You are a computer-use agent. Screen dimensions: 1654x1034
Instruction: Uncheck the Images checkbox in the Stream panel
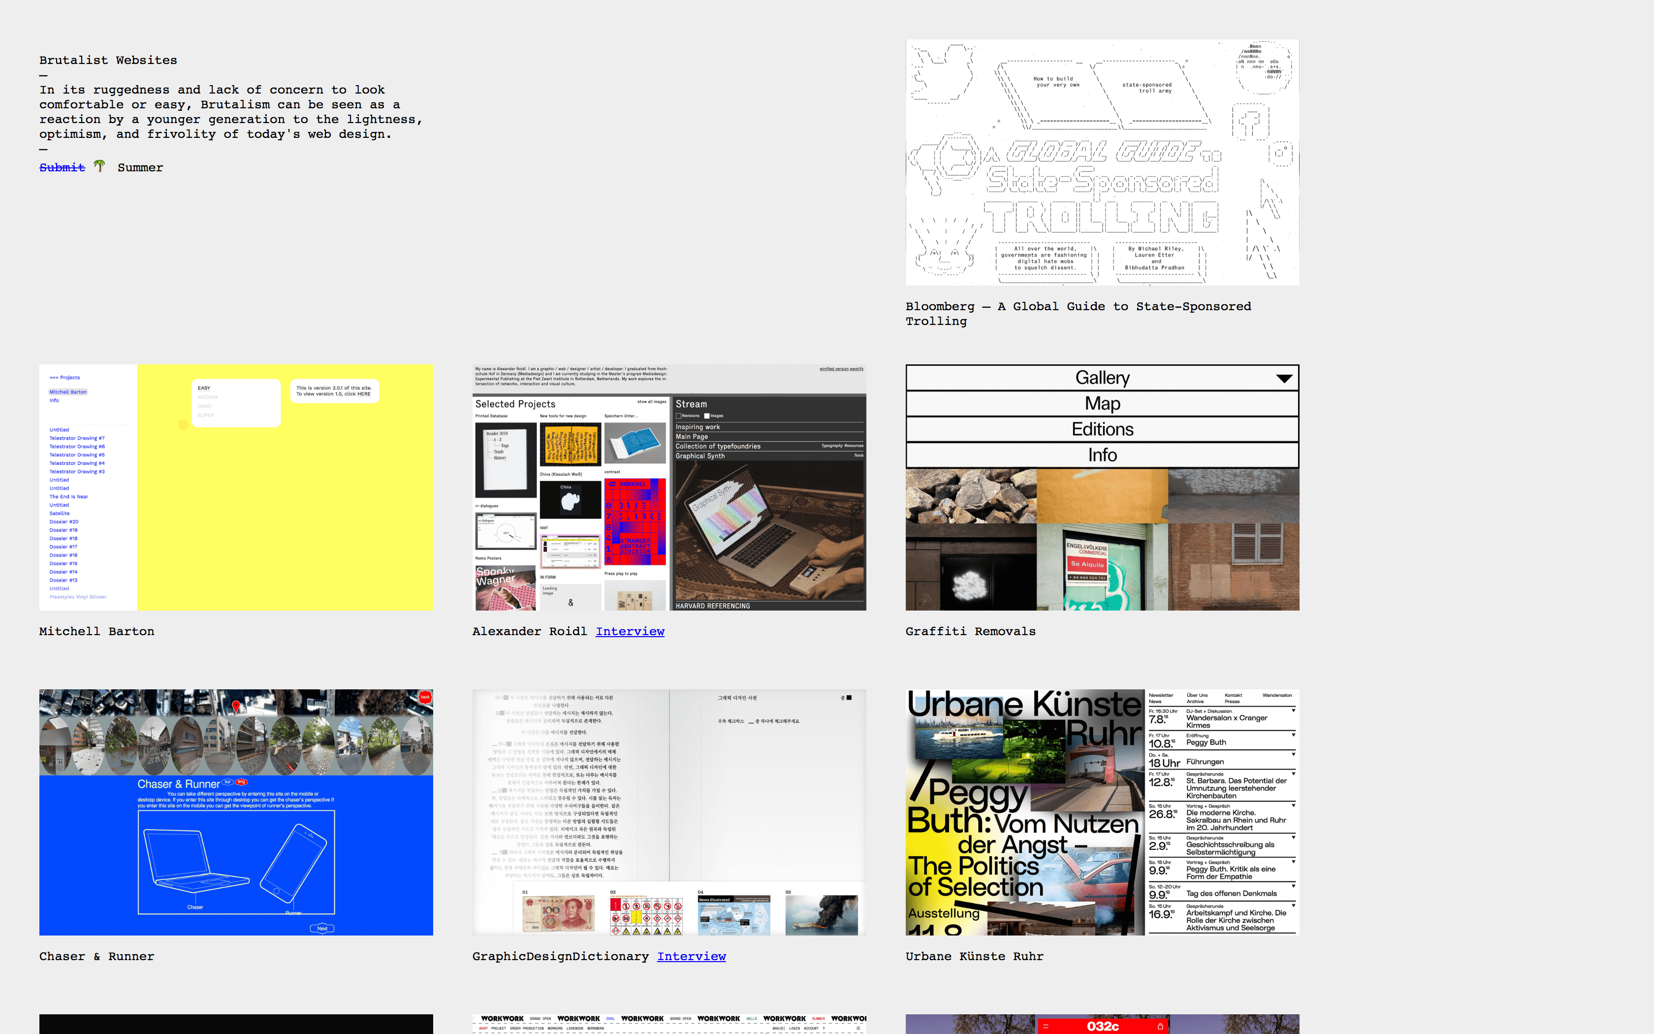(x=707, y=416)
